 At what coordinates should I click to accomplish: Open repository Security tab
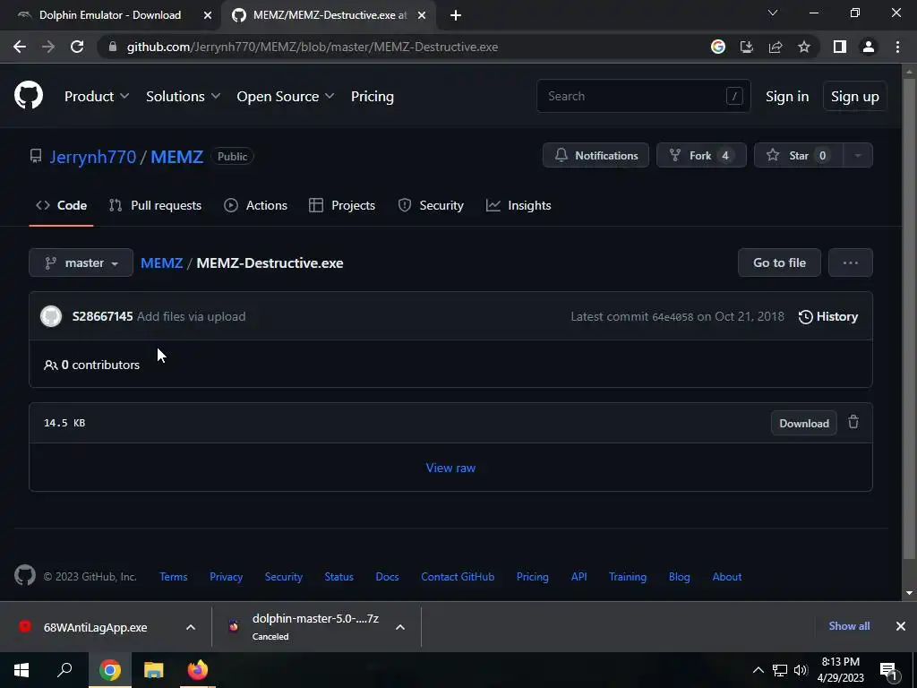[x=431, y=205]
